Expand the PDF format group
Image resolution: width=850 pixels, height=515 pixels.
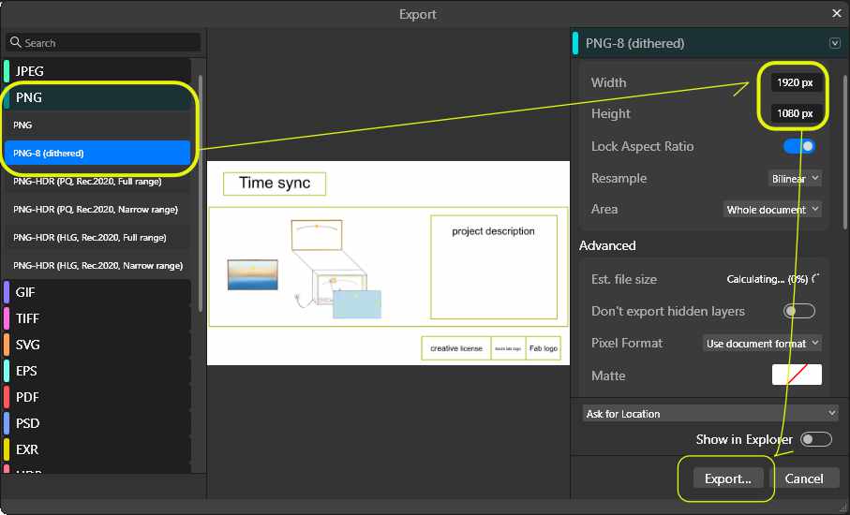pyautogui.click(x=97, y=397)
